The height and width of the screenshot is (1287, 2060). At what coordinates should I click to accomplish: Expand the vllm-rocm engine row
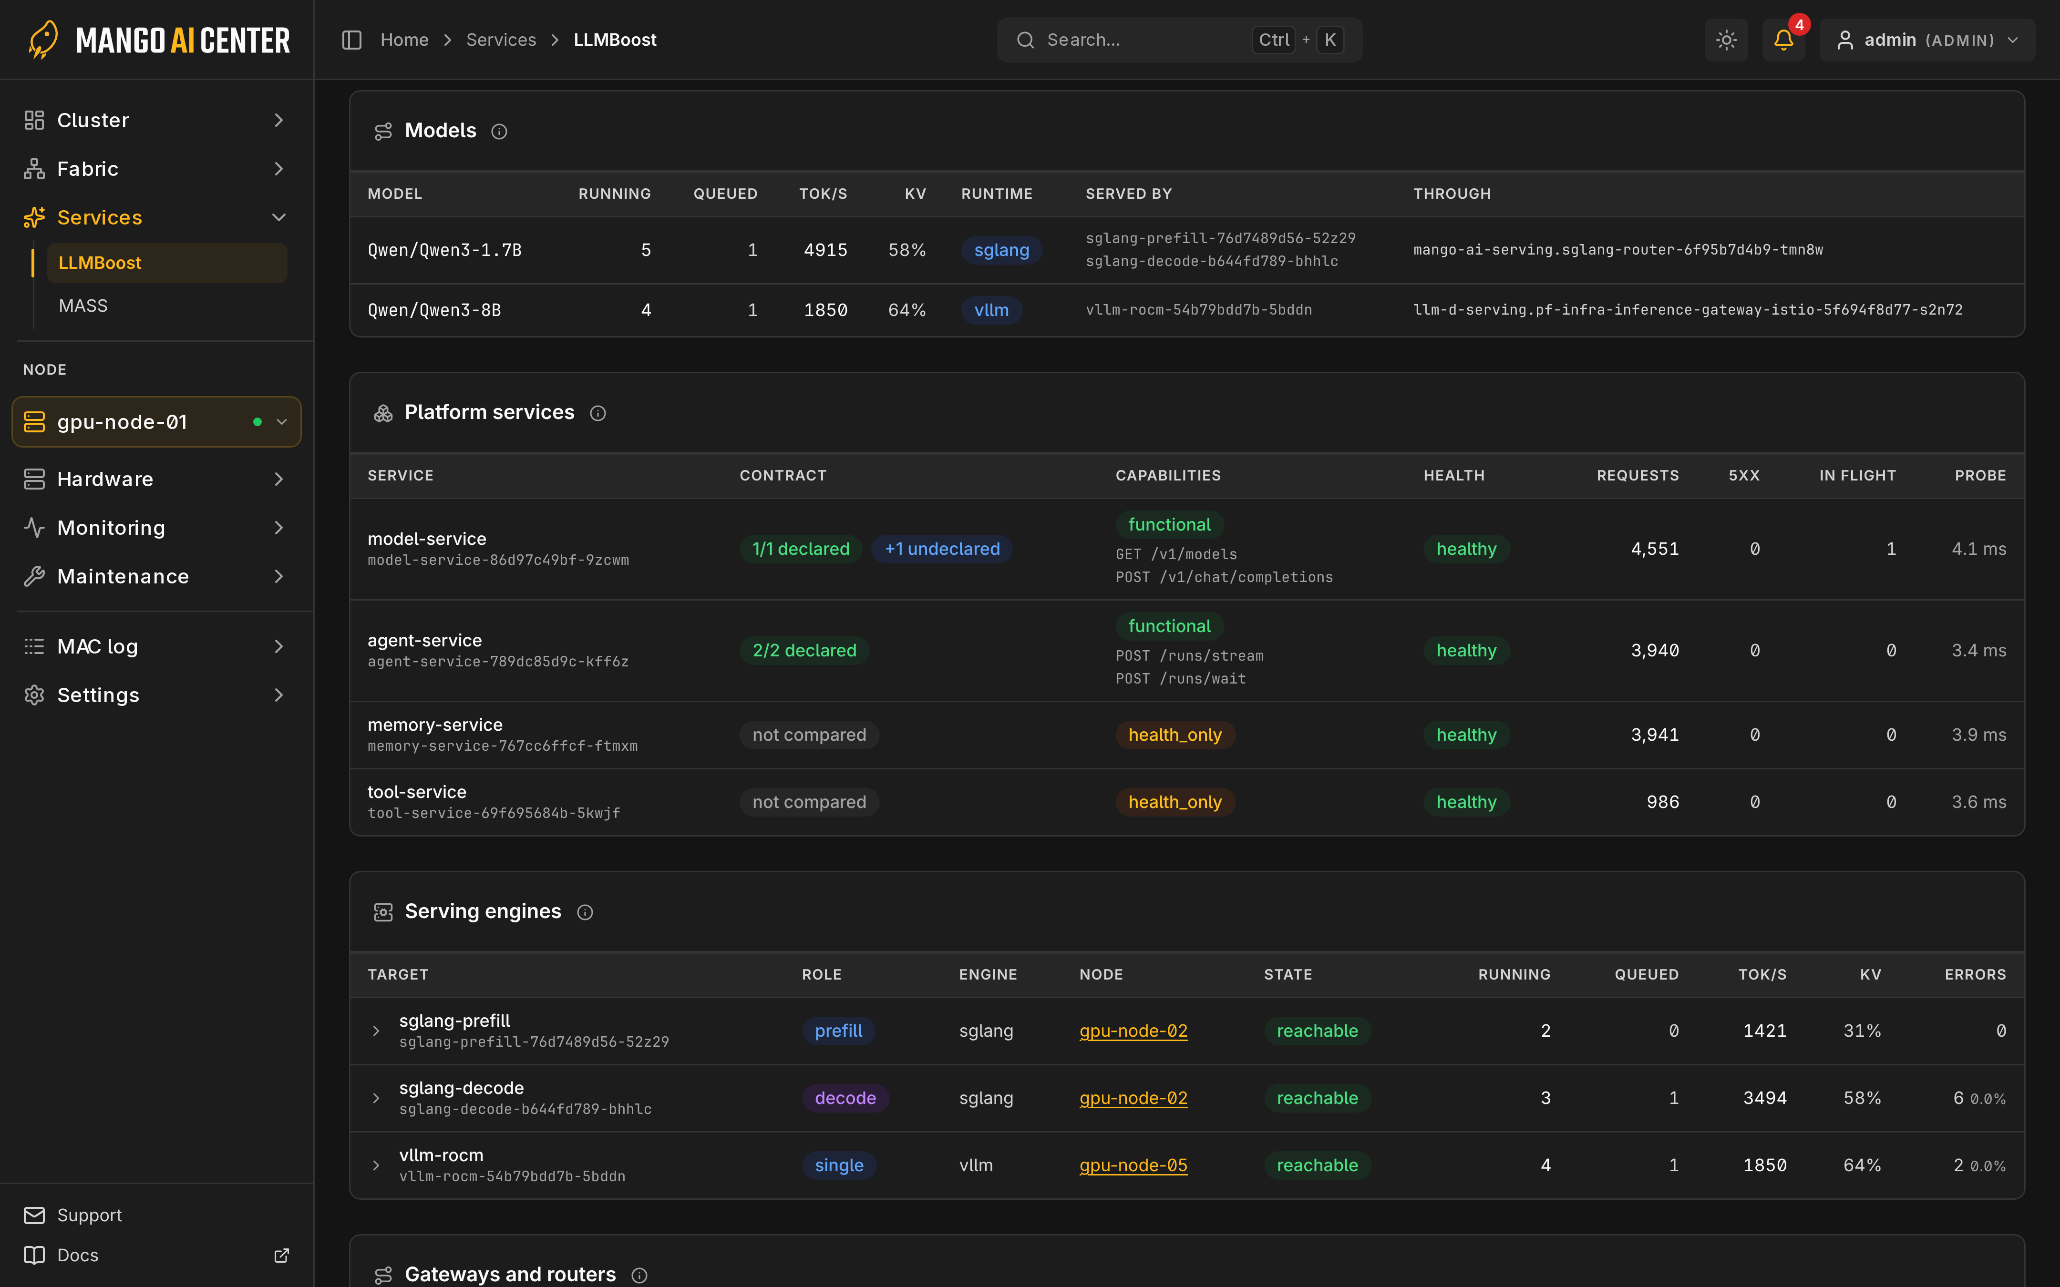point(376,1165)
